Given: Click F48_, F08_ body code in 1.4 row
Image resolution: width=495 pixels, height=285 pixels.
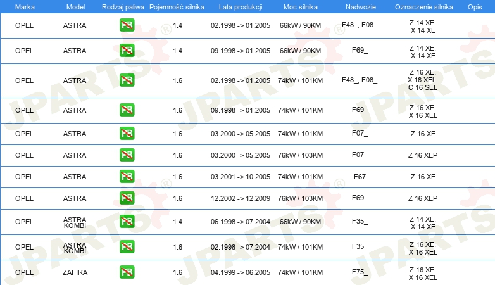Looking at the screenshot, I should (360, 25).
